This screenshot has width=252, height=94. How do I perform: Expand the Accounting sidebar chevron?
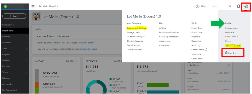(x=26, y=84)
